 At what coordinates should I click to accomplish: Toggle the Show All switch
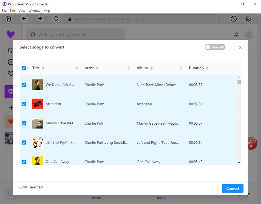tap(215, 47)
